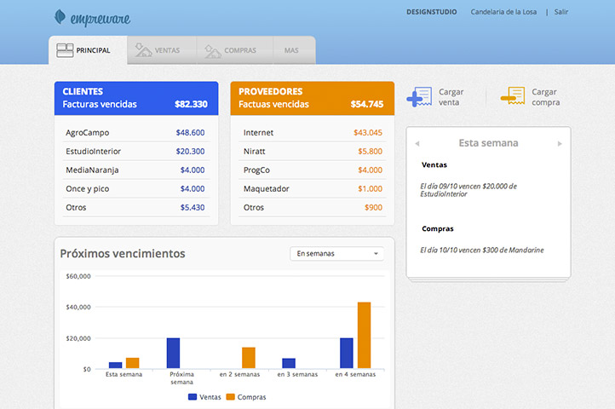Open the EstudioInterior sales due notice

[468, 190]
